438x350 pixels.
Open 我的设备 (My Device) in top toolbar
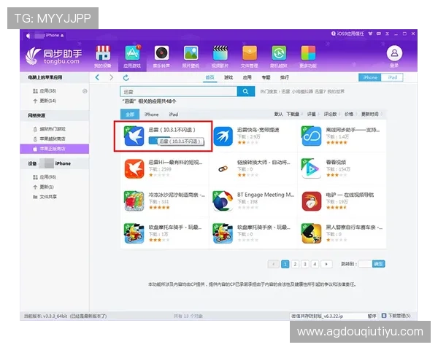(103, 57)
